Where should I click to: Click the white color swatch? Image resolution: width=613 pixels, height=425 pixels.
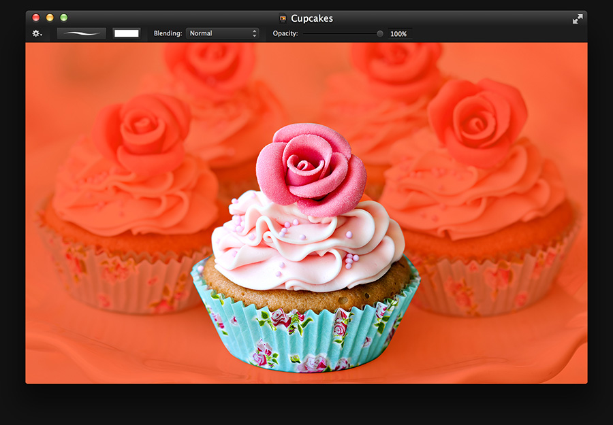pos(126,33)
